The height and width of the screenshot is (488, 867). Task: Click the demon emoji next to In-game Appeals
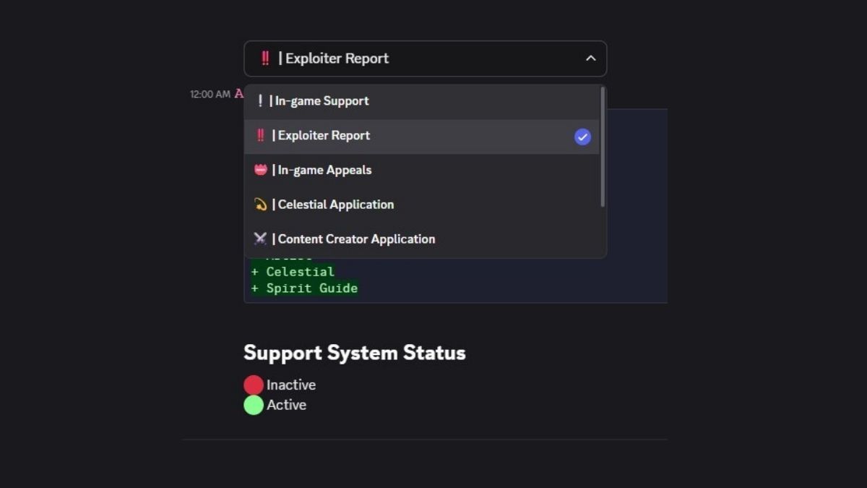tap(262, 170)
